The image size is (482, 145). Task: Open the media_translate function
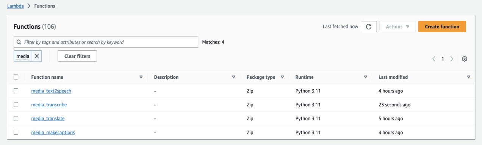[48, 118]
